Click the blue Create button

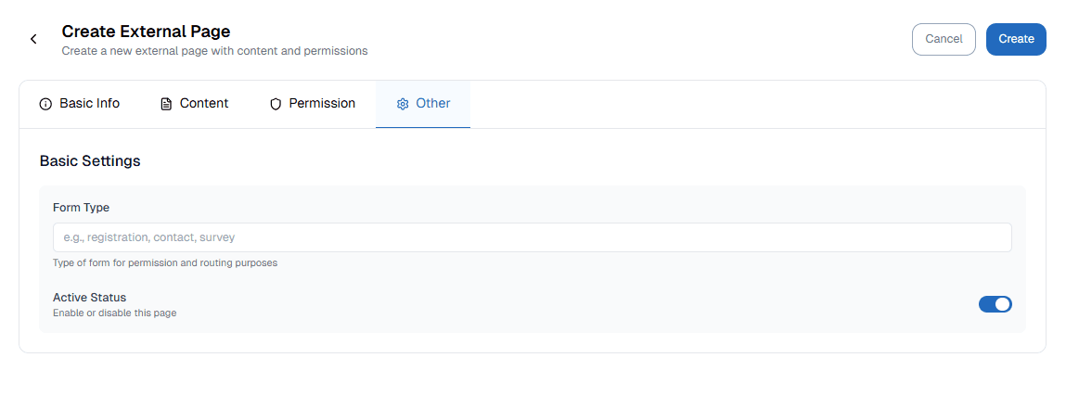1016,39
